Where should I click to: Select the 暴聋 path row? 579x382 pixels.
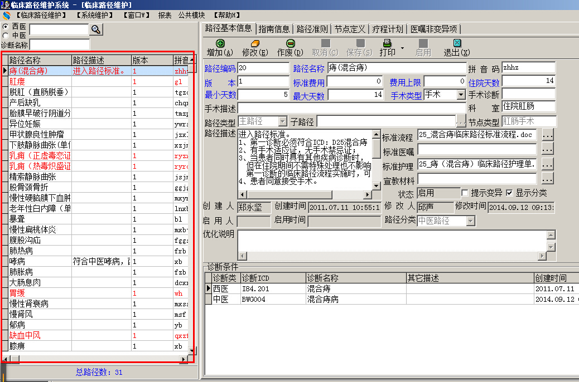[x=99, y=219]
